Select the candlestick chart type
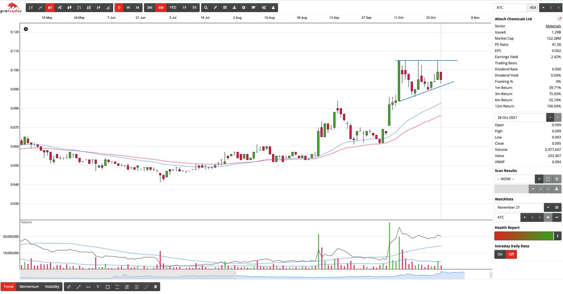The width and height of the screenshot is (563, 294). 50,8
